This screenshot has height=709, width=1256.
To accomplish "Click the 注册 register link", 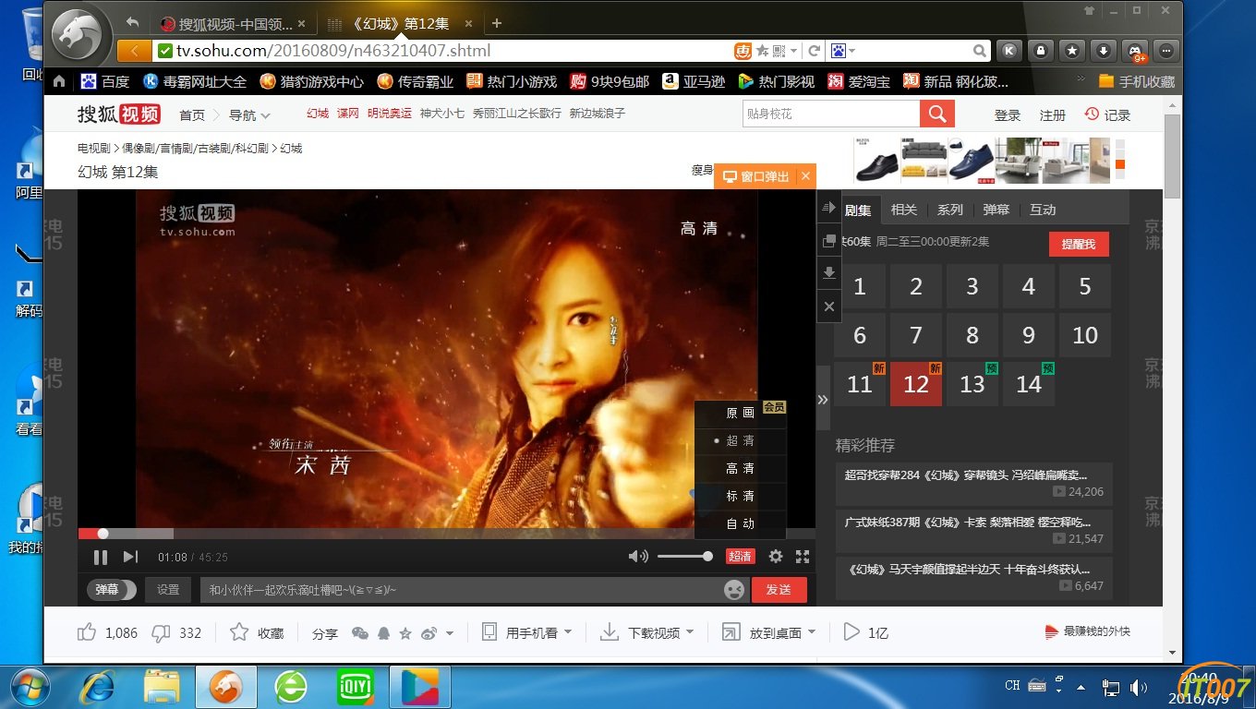I will point(1053,115).
